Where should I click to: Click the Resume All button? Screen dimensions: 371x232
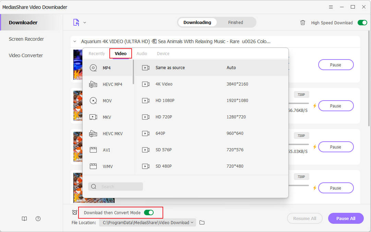coord(305,218)
